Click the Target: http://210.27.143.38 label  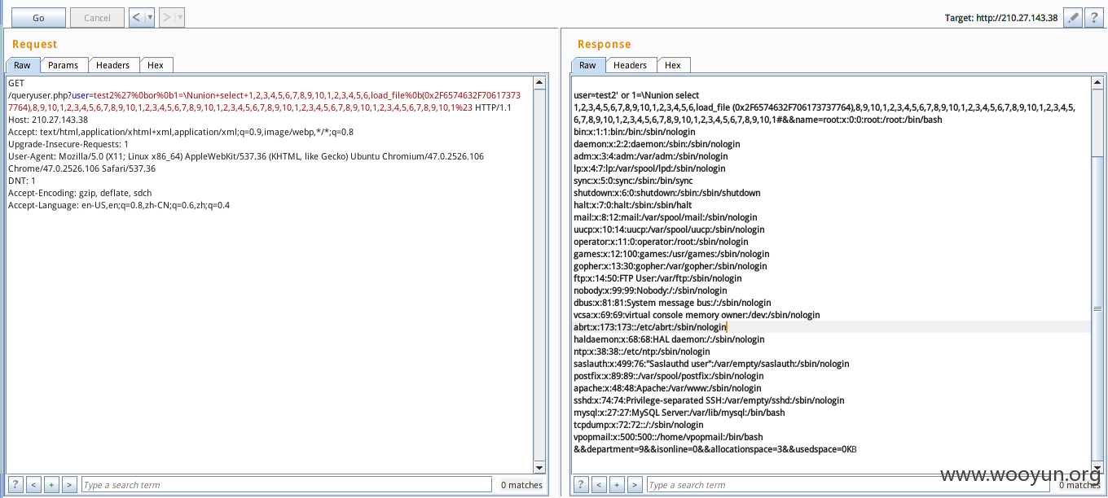[x=1001, y=18]
